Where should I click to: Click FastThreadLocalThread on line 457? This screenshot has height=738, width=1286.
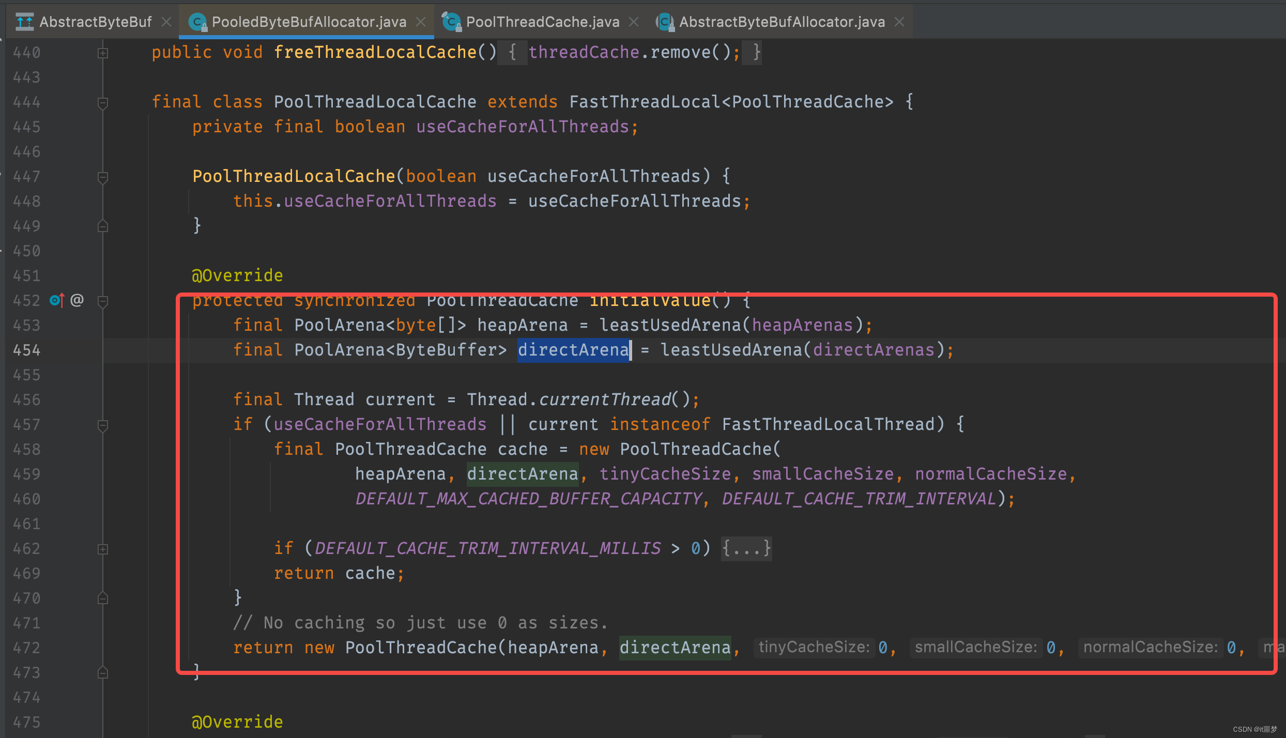[x=828, y=424]
